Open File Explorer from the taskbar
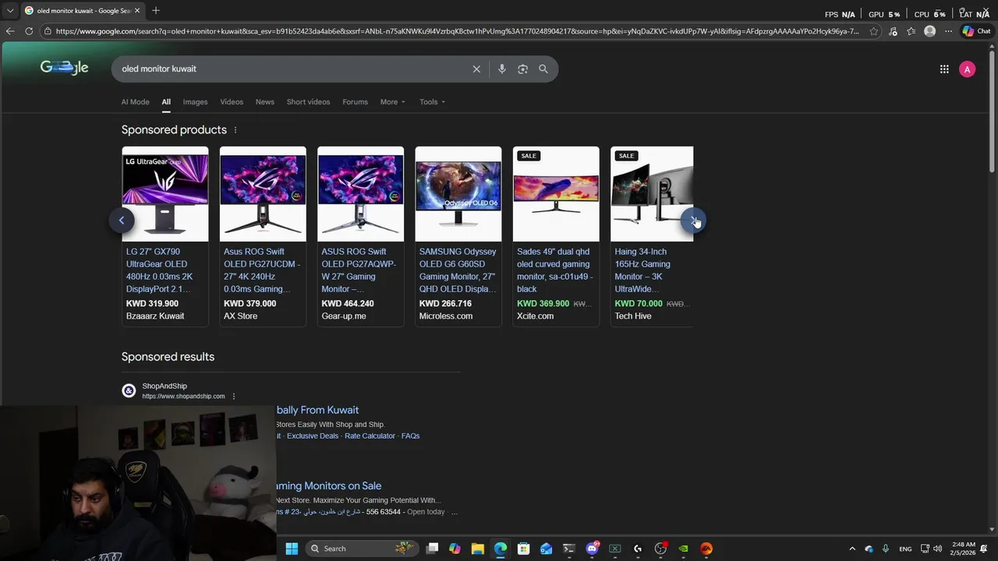The width and height of the screenshot is (998, 561). pyautogui.click(x=477, y=549)
